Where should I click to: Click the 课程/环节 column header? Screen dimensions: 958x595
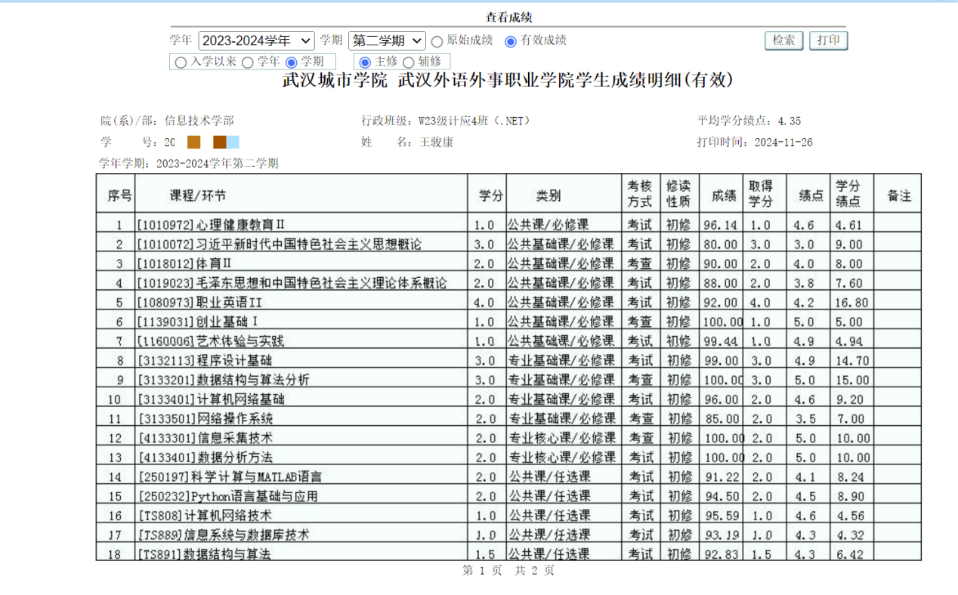point(198,196)
